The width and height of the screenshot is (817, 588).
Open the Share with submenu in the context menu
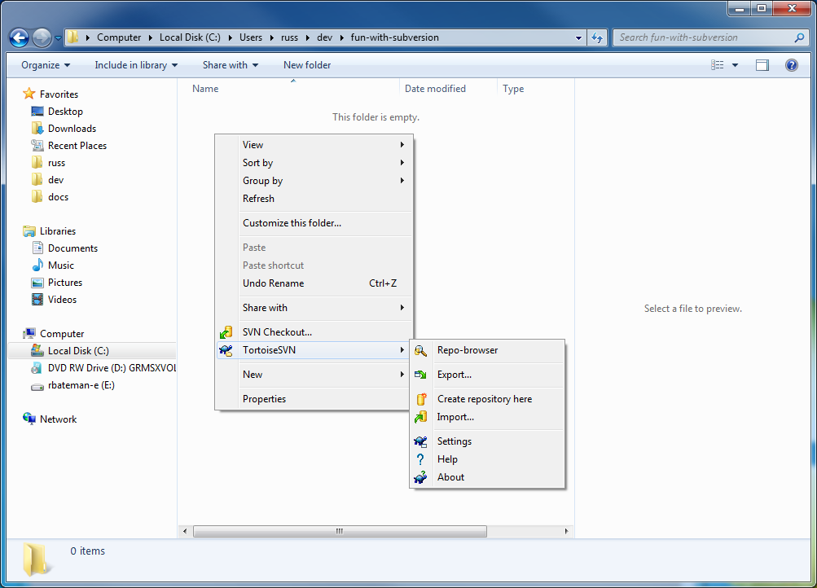314,308
